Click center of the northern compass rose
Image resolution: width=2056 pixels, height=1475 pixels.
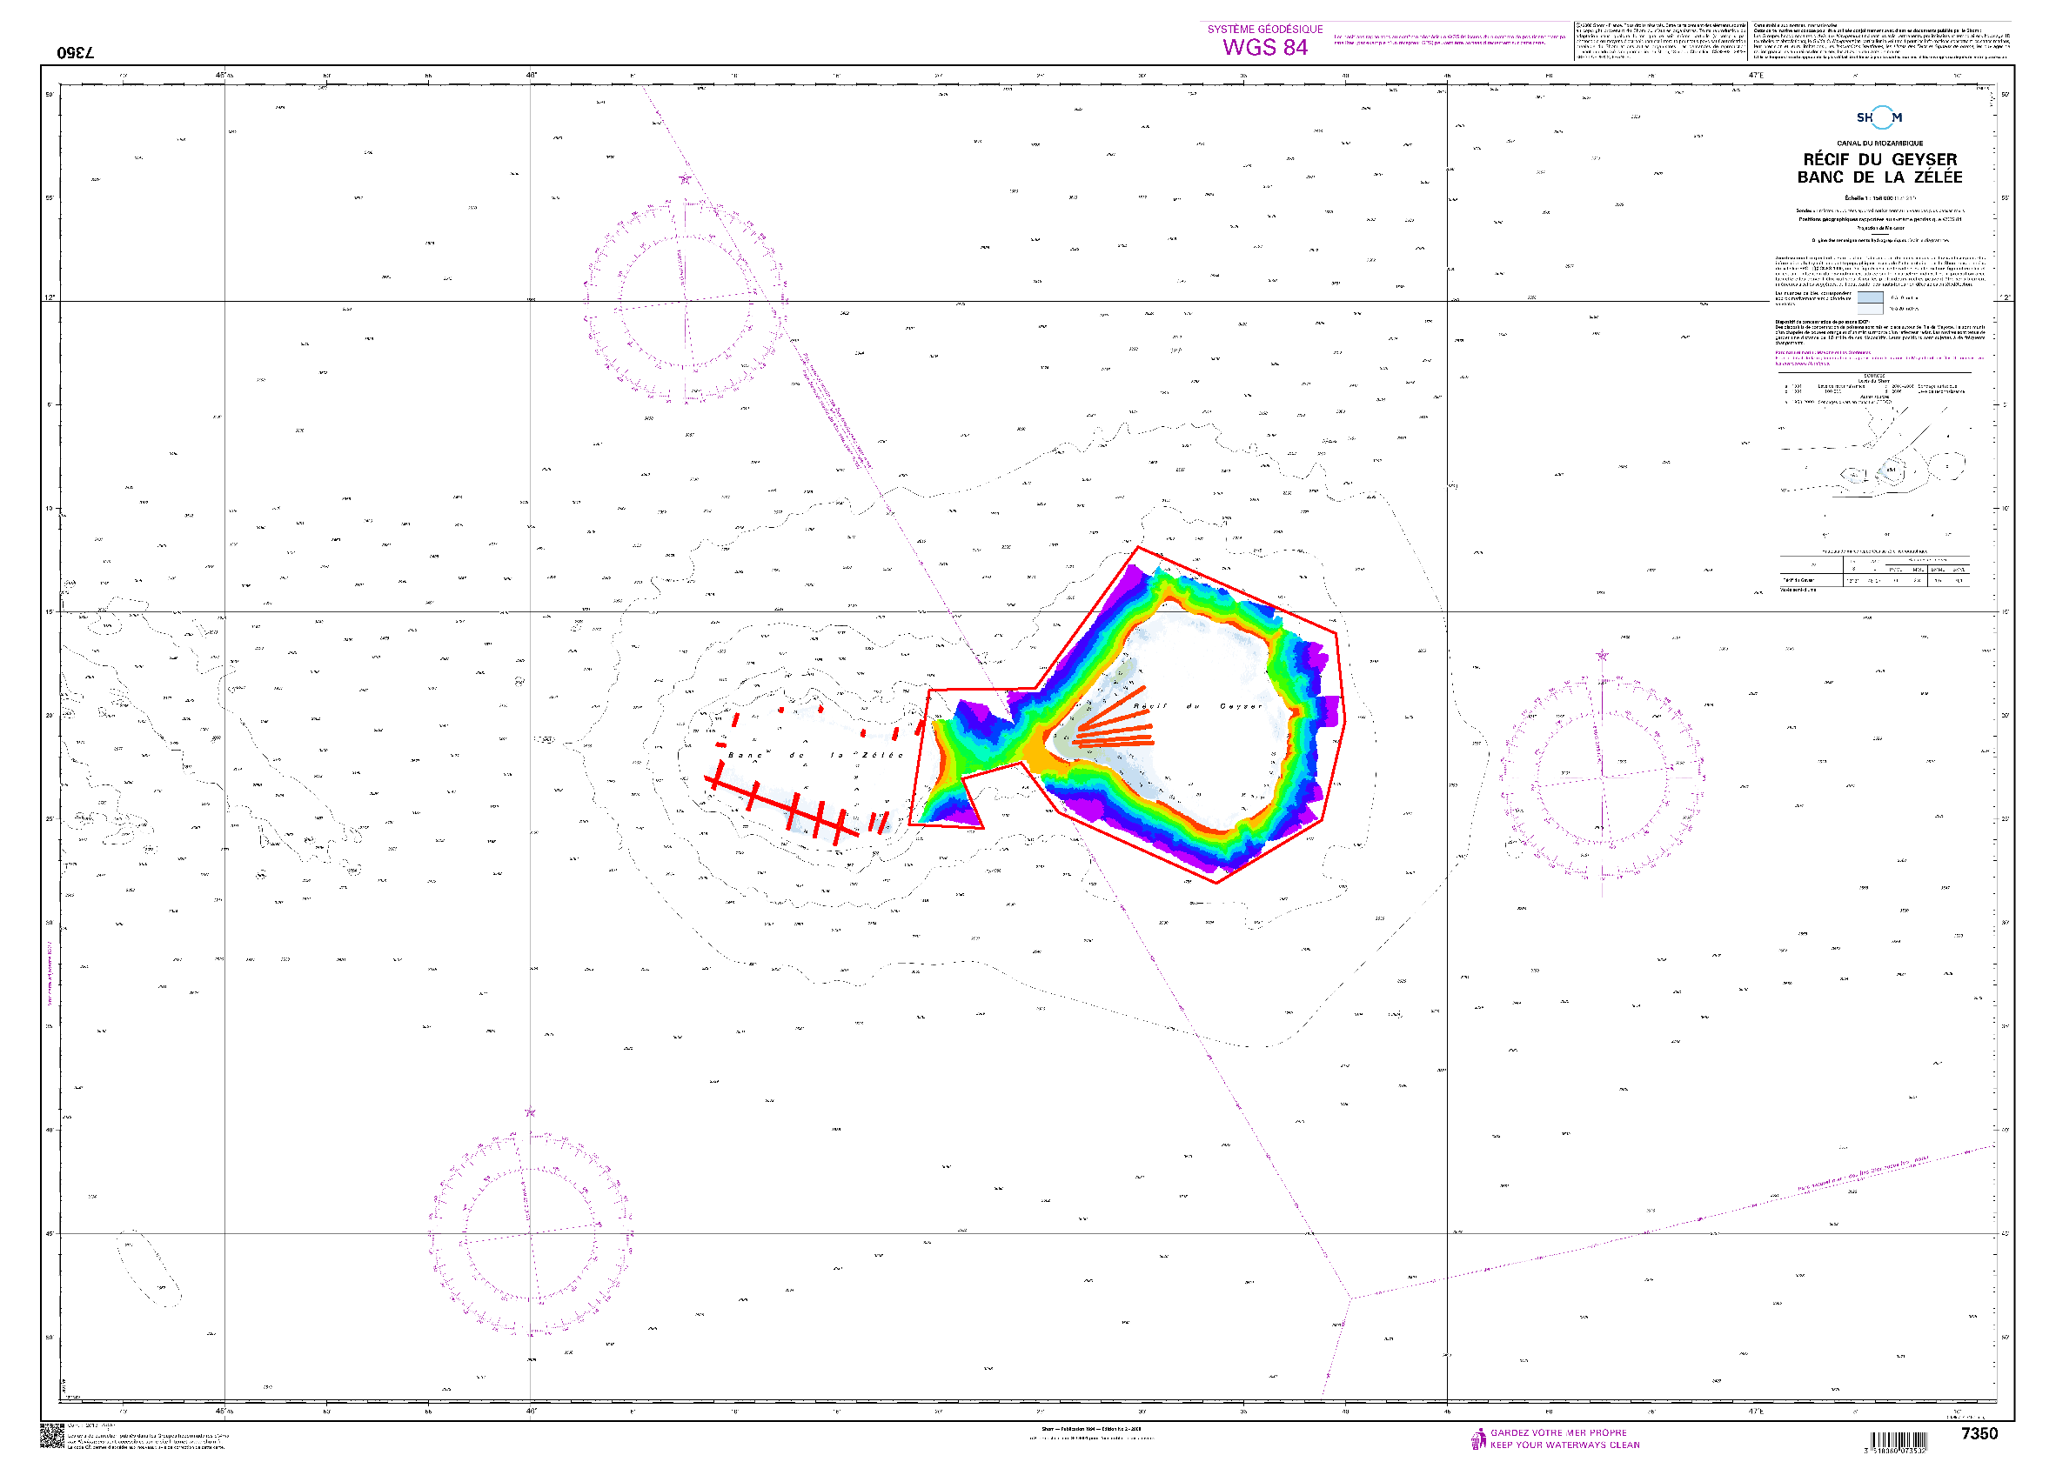coord(685,302)
